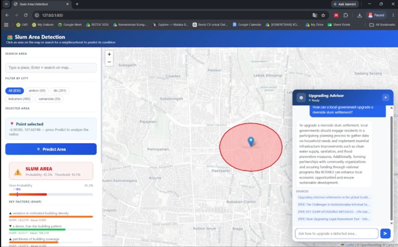Select the Slum Area Detection tab
This screenshot has height=247, width=398.
pos(40,4)
